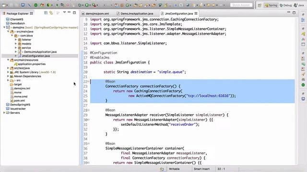Image resolution: width=307 pixels, height=172 pixels.
Task: Click the 22 : 1 cursor position indicator
Action: [x=221, y=169]
